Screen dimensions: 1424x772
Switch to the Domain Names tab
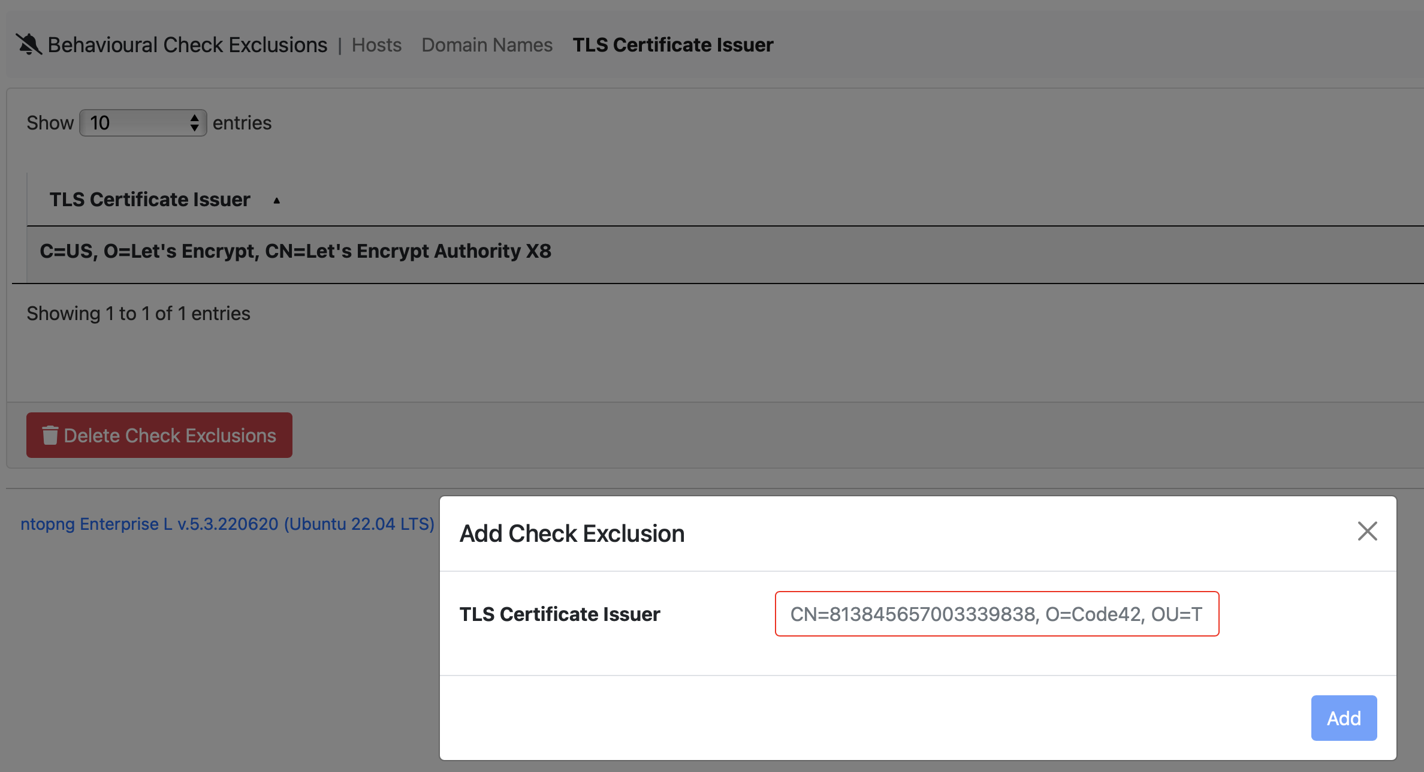(486, 44)
